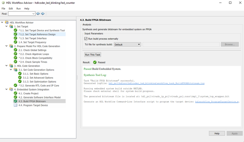The image size is (244, 142).
Task: Click the Embedded System Integration folder icon
Action: (11, 89)
